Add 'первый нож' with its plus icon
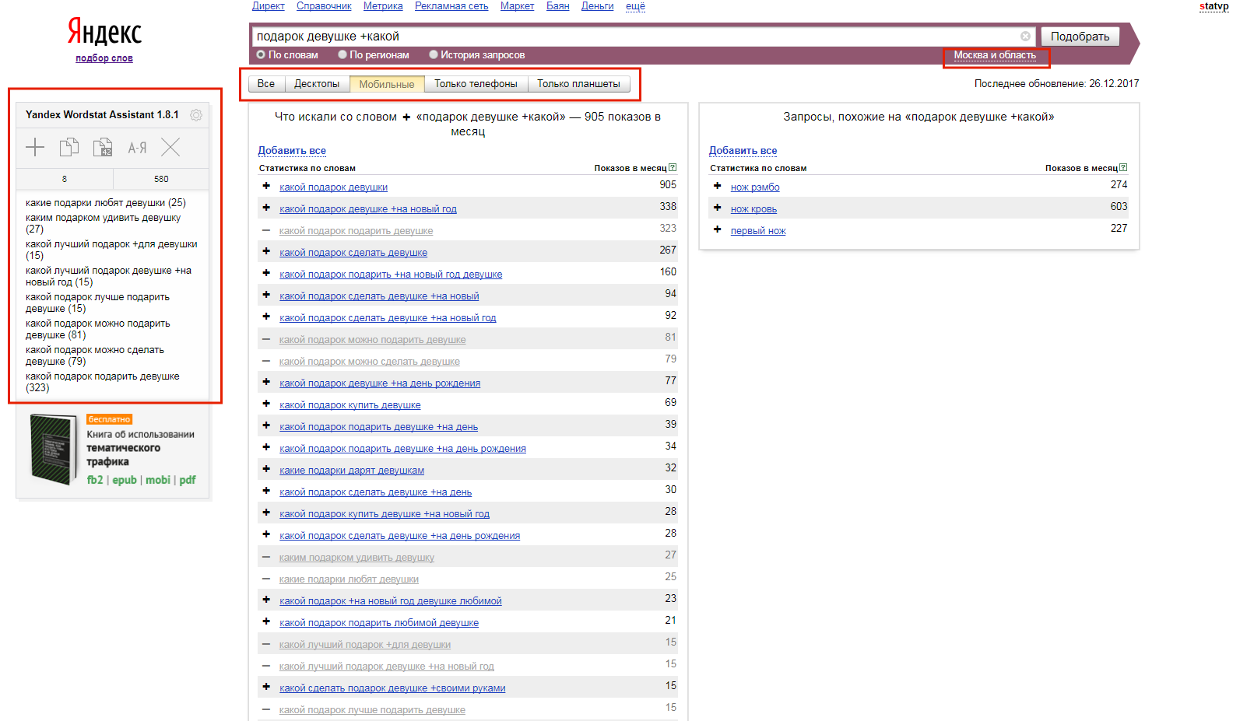The width and height of the screenshot is (1254, 721). pos(718,229)
